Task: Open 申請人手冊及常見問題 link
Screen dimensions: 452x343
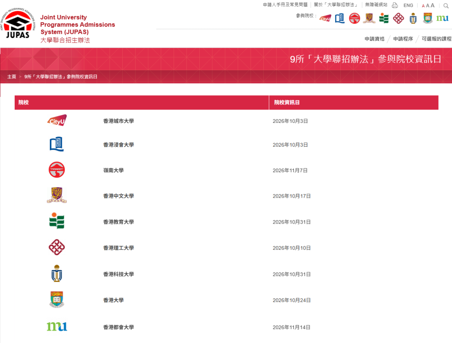Action: pos(285,5)
